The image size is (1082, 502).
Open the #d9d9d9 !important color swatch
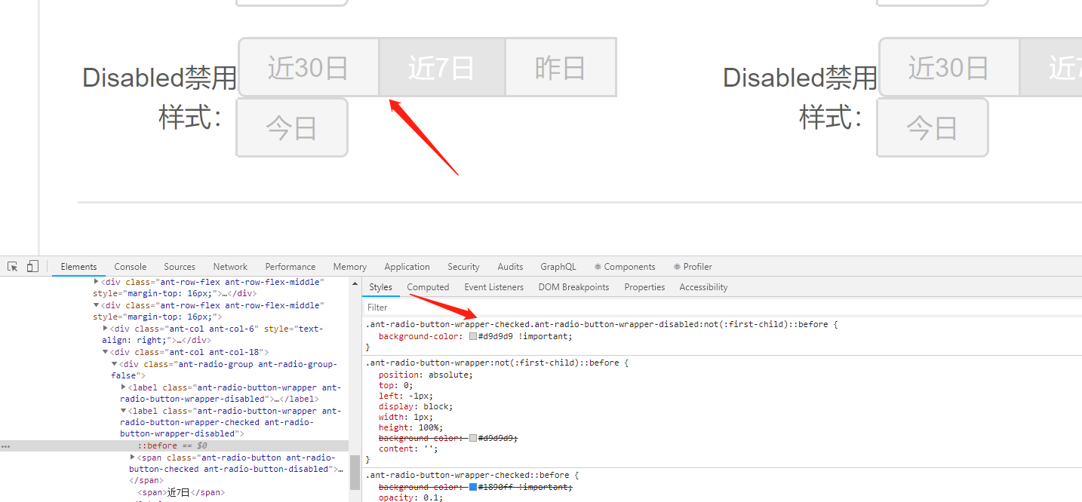click(473, 337)
